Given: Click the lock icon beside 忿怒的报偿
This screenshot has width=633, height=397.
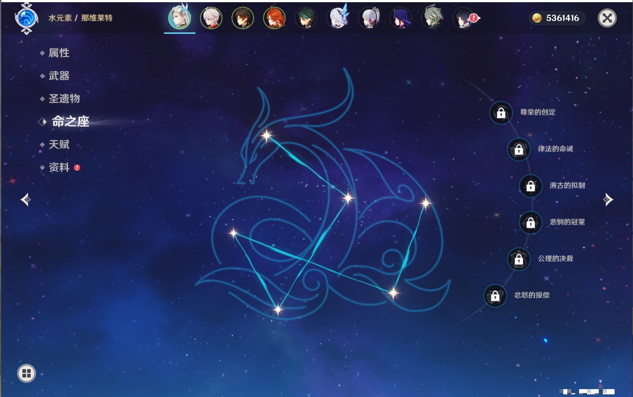Looking at the screenshot, I should (495, 296).
